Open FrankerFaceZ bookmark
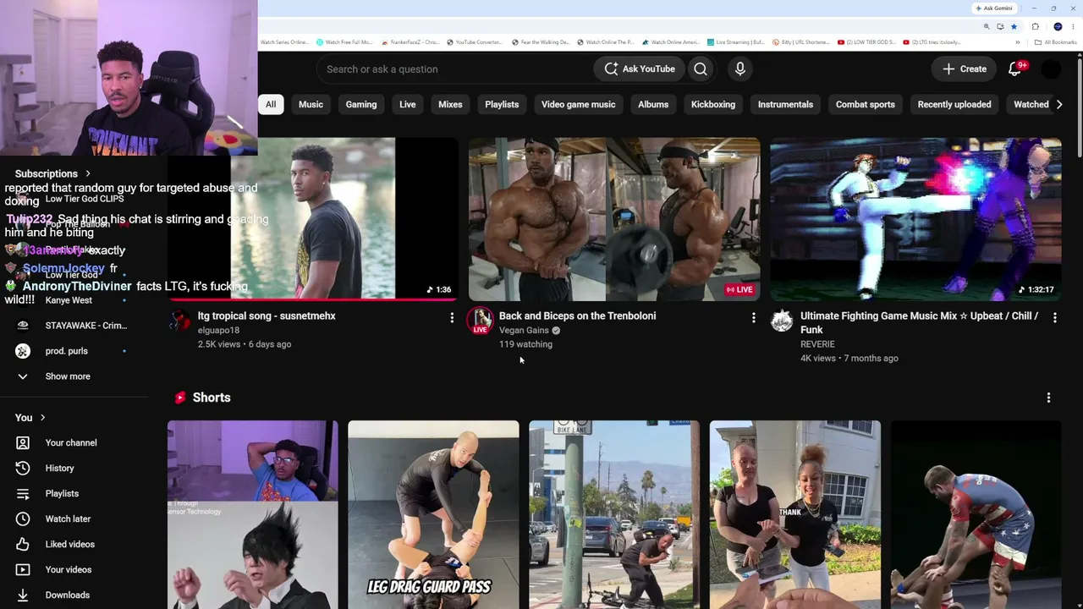This screenshot has height=609, width=1083. click(410, 42)
